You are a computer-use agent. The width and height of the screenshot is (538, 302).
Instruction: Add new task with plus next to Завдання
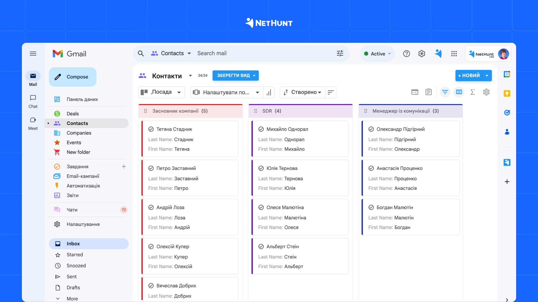(x=124, y=167)
